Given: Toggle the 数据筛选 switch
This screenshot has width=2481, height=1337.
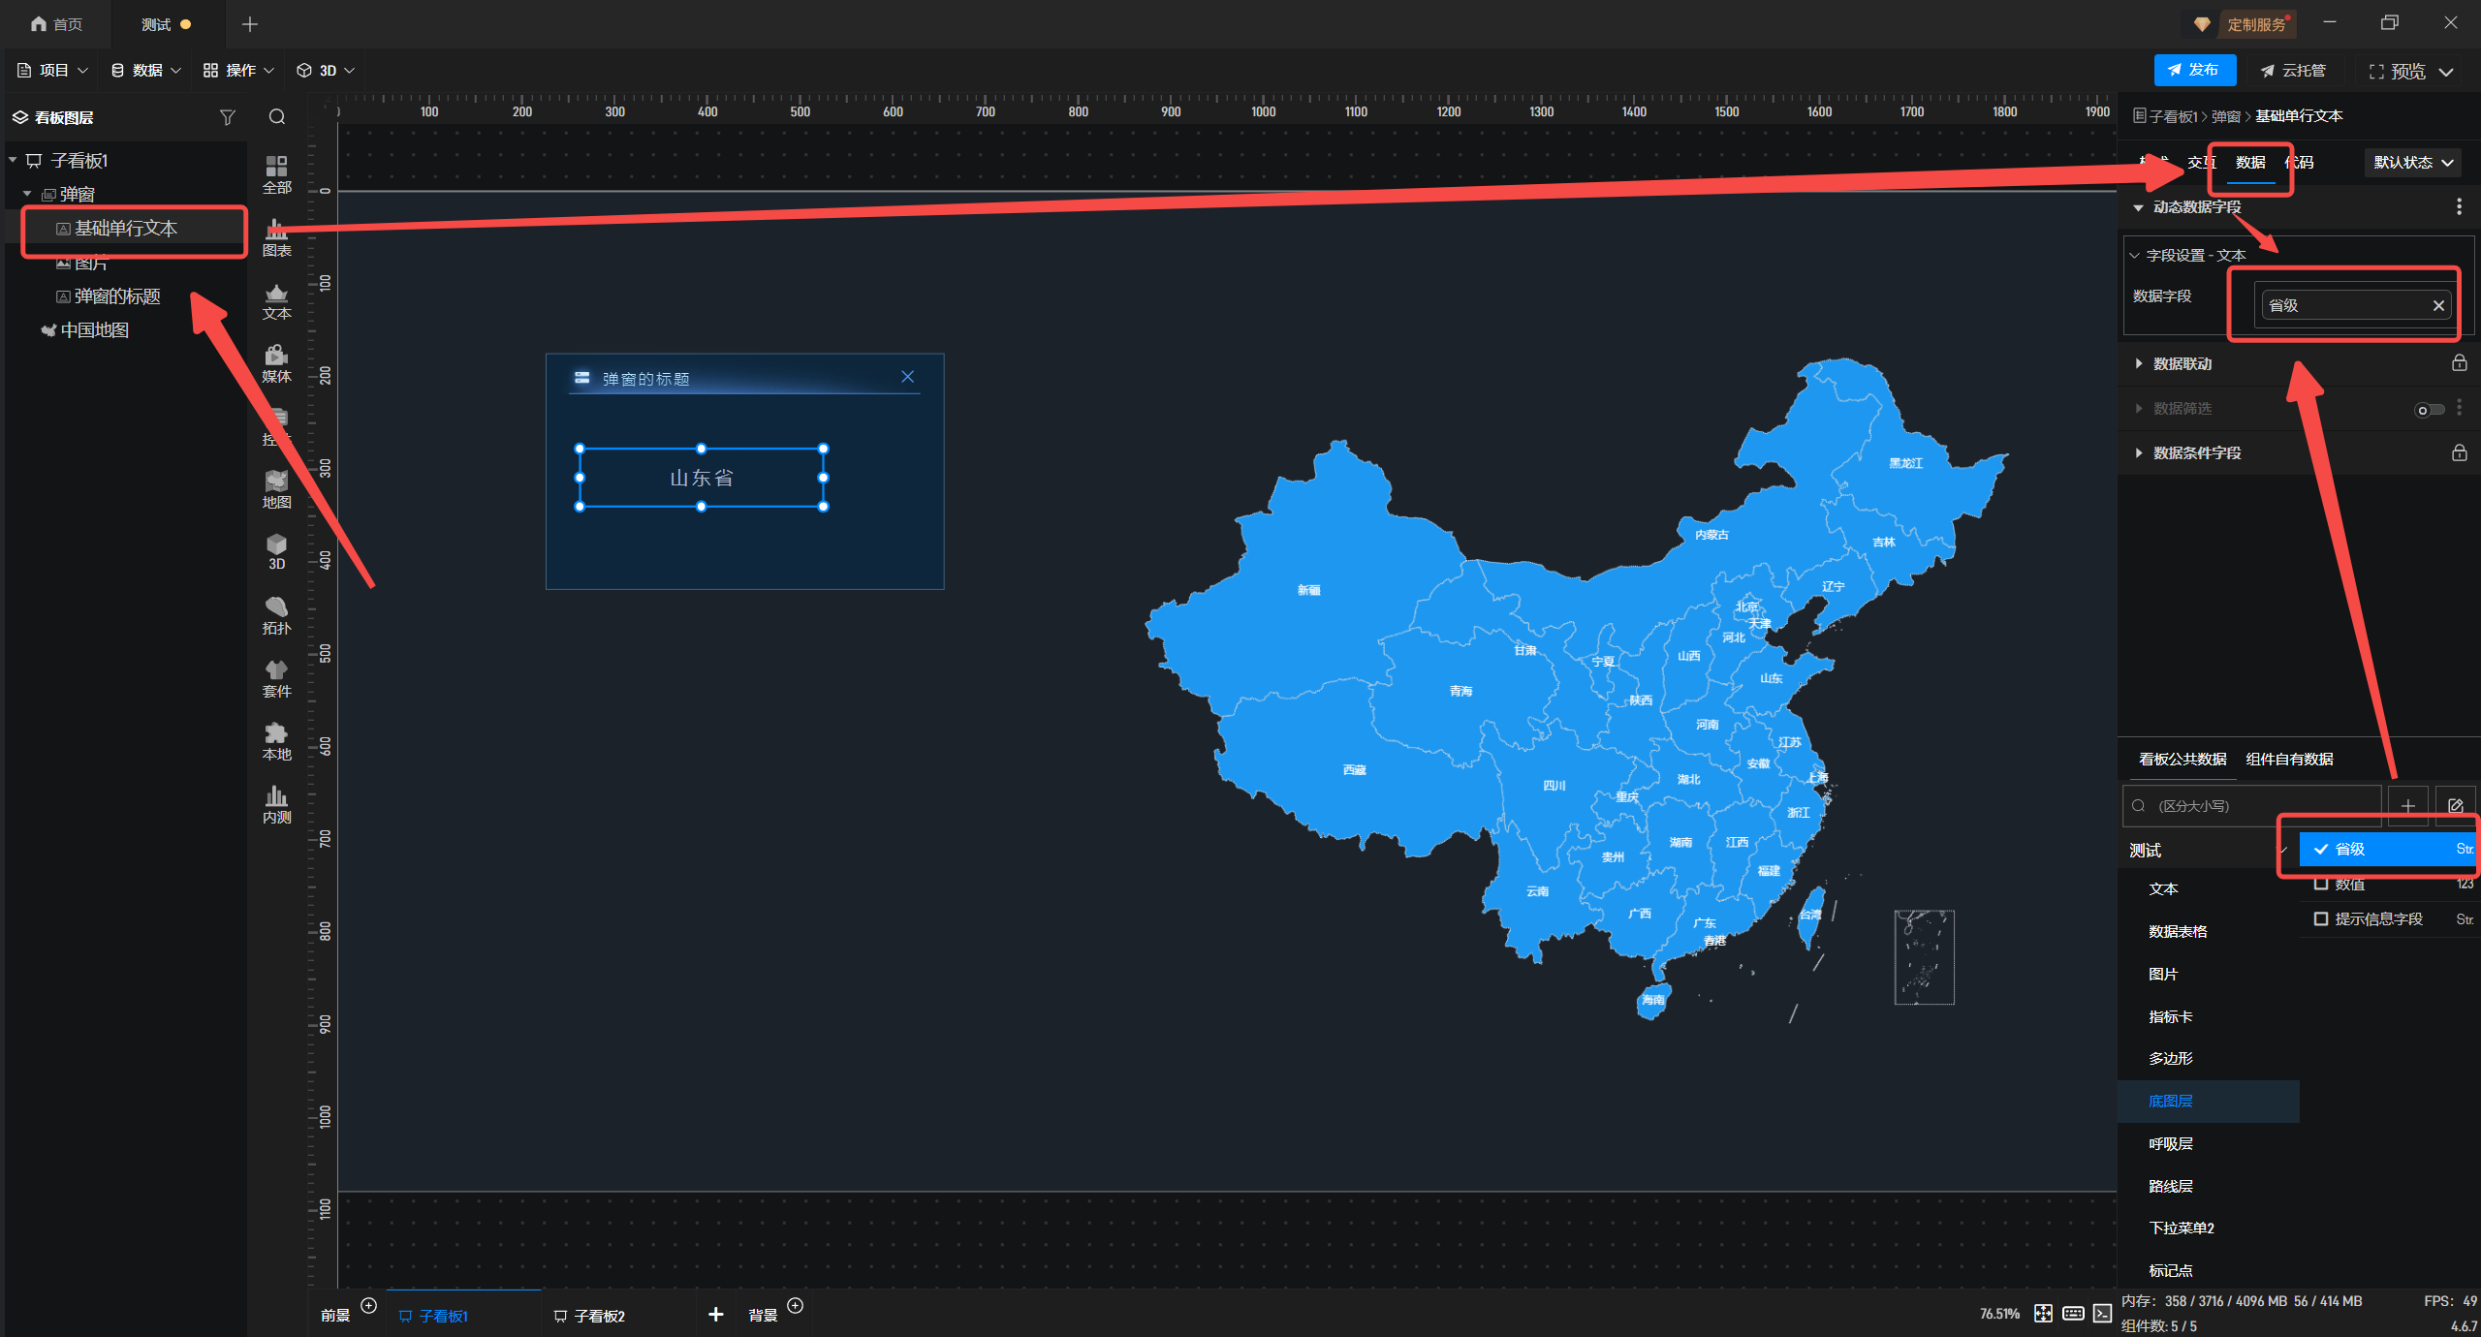Looking at the screenshot, I should pos(2429,409).
